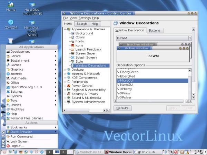Switch to virtual desktop 3 in the pager
The image size is (207, 155).
(x=63, y=152)
